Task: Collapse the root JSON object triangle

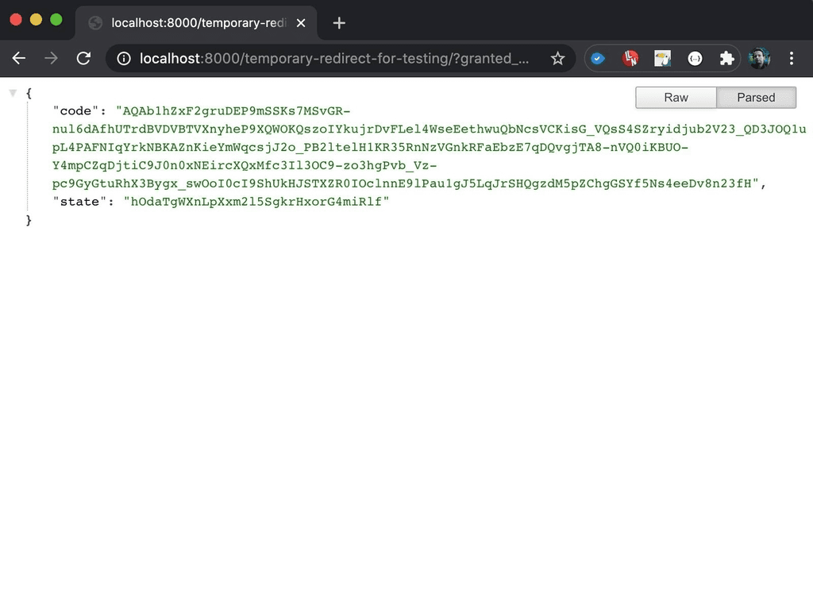Action: click(13, 93)
